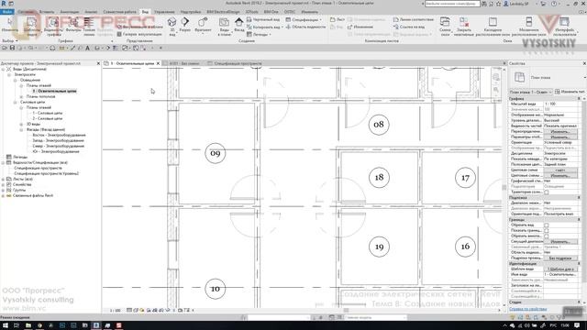Create a Drafting View (Чертежный вид)
The width and height of the screenshot is (587, 330).
pyautogui.click(x=263, y=19)
